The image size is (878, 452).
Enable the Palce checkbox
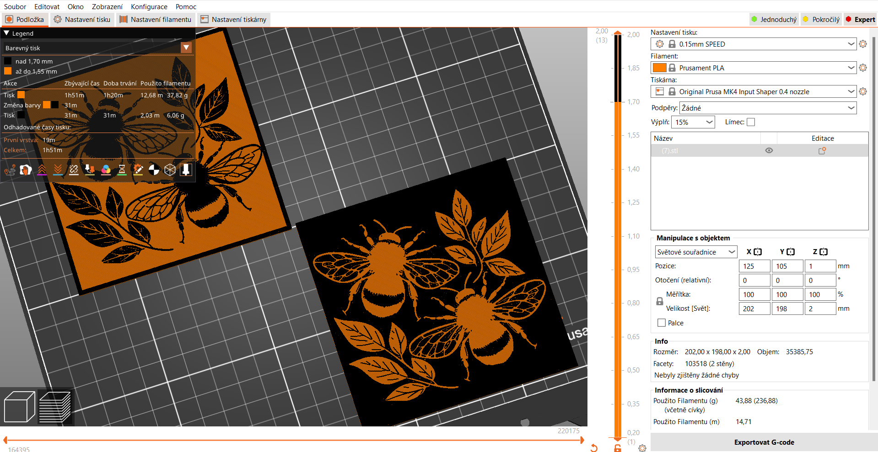click(662, 323)
